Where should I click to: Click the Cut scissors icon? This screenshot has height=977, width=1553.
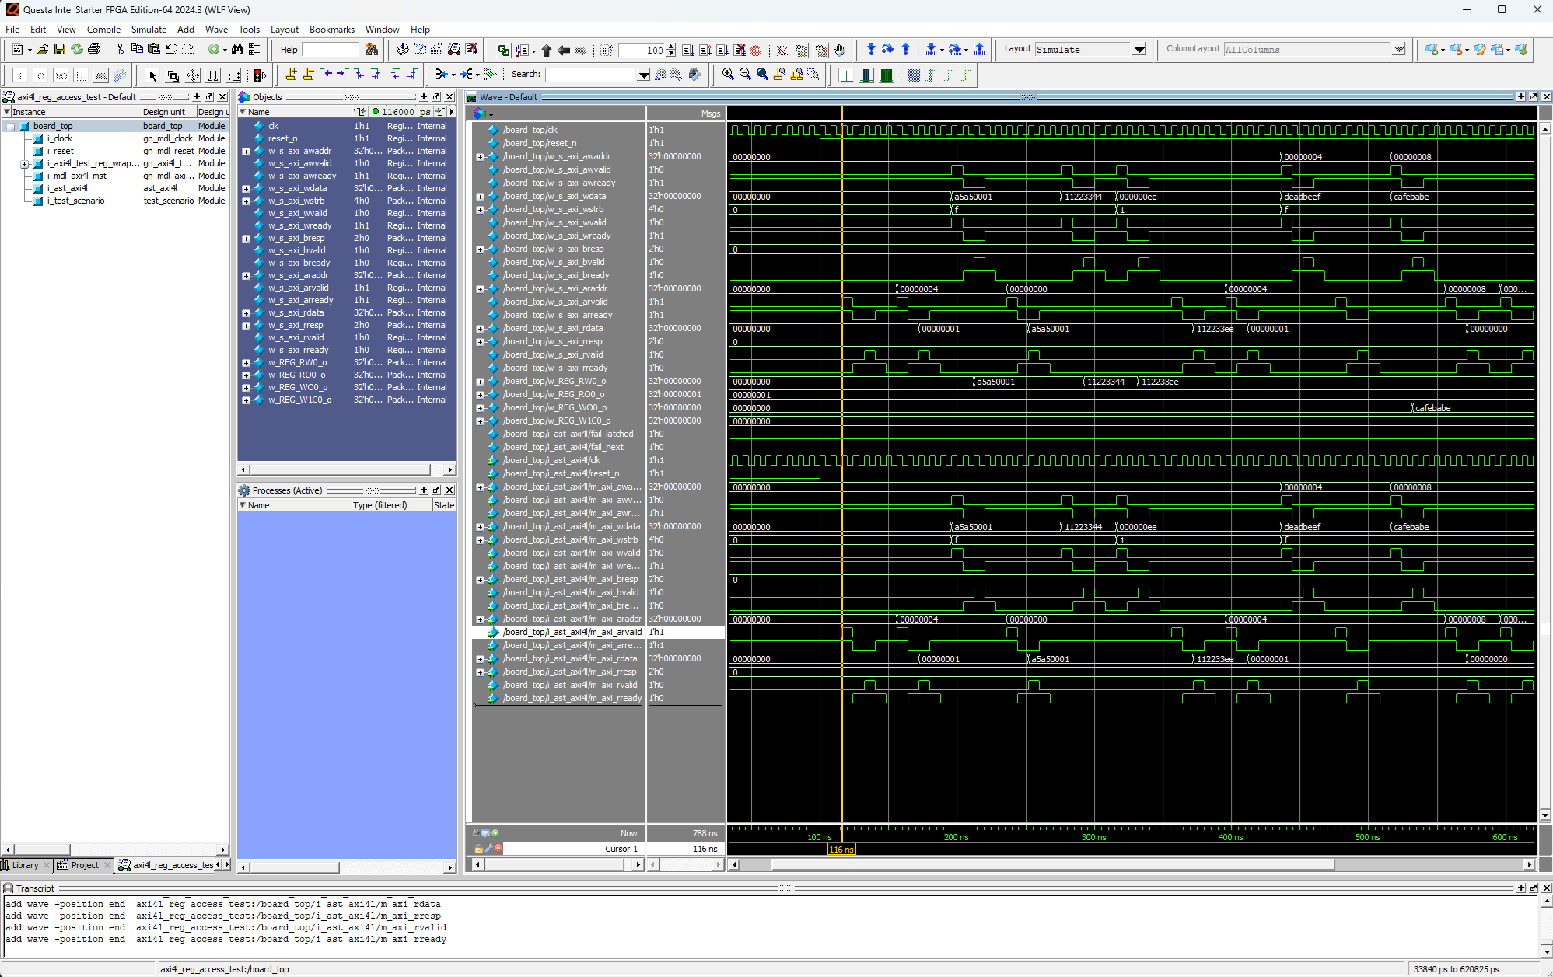tap(120, 49)
